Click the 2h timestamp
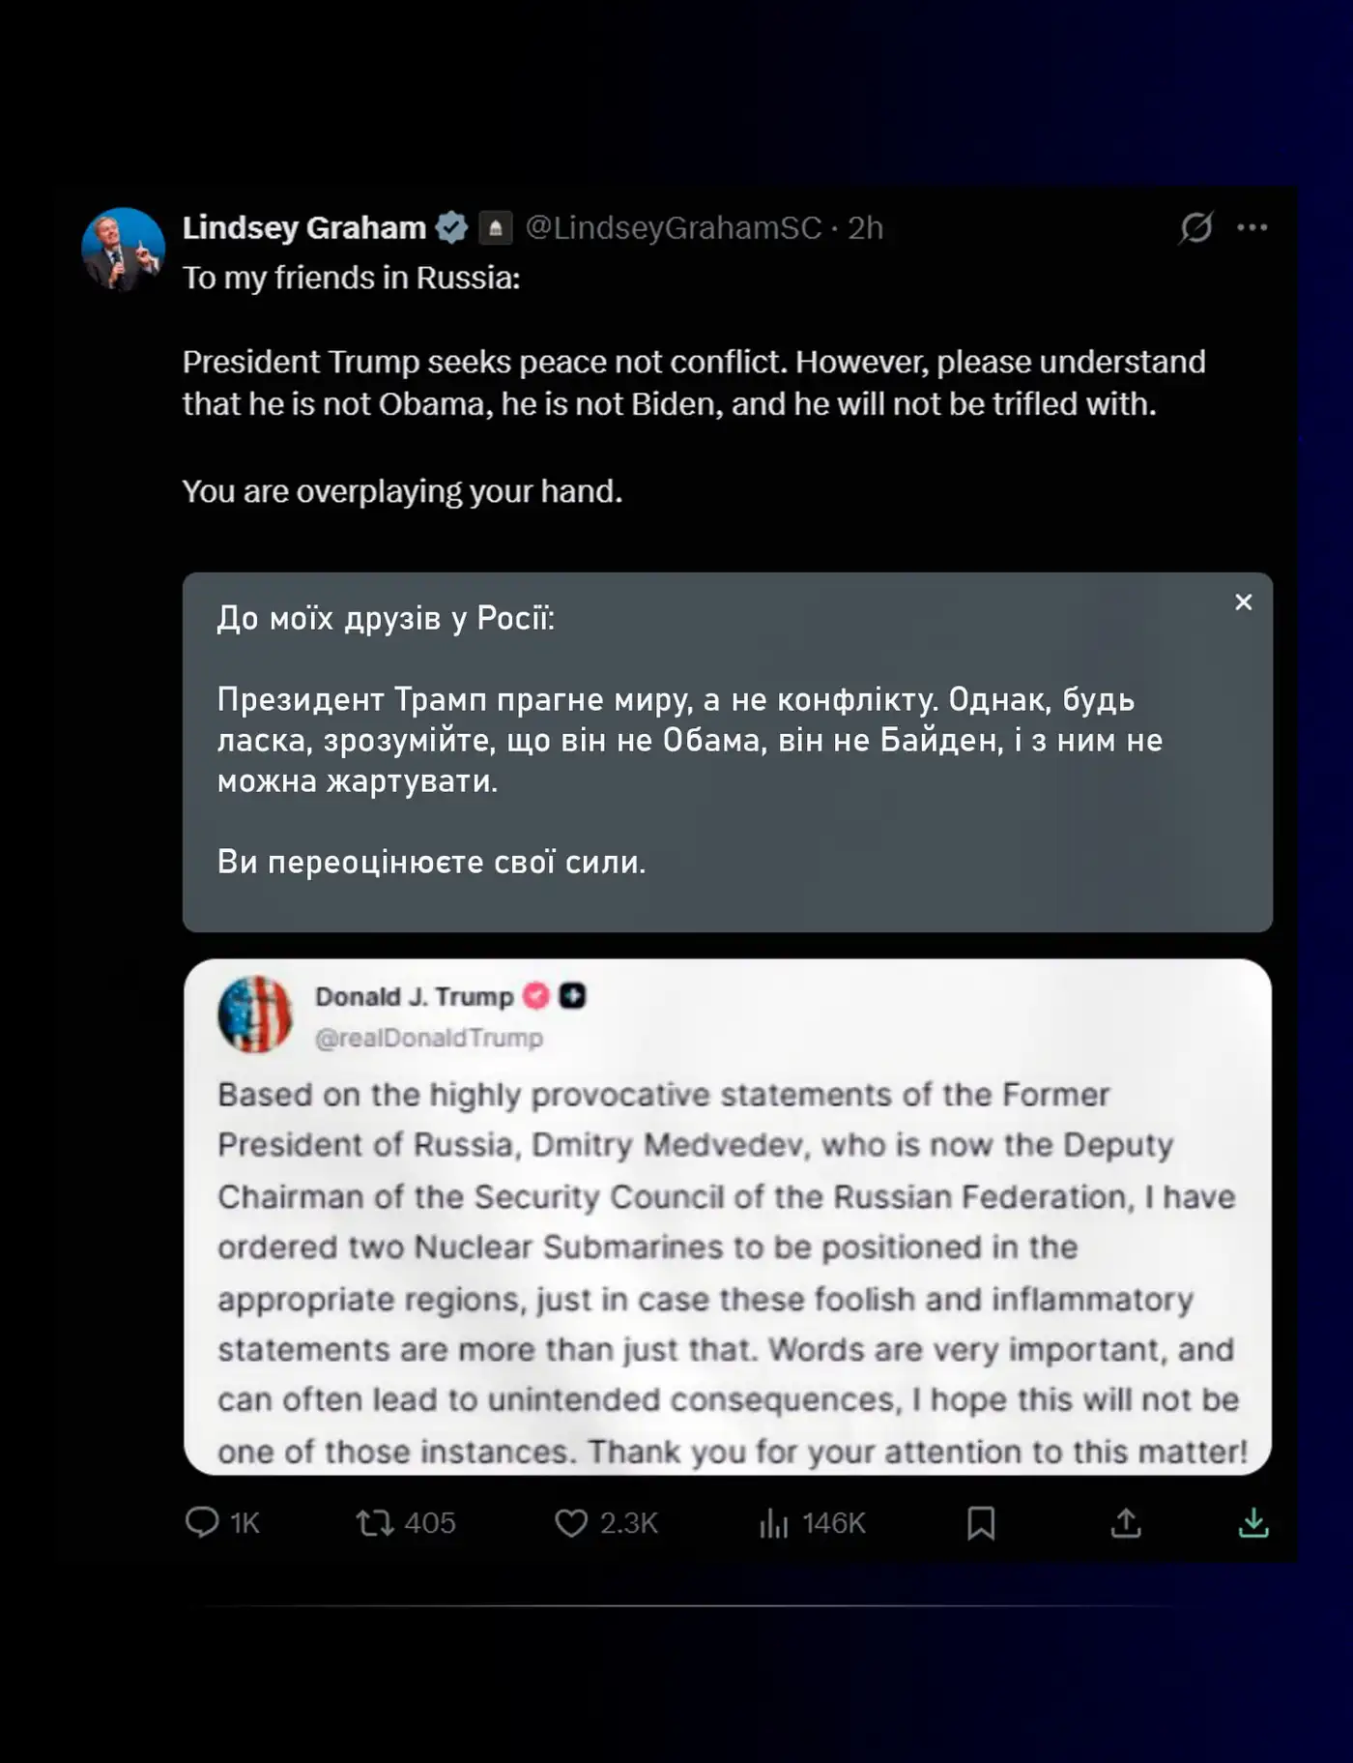Viewport: 1353px width, 1763px height. [x=866, y=227]
